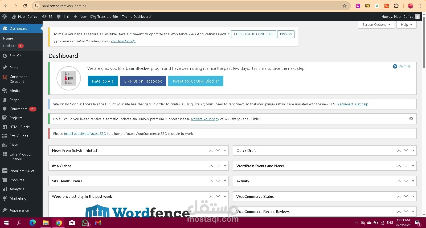Click the Appearance brush icon
This screenshot has width=426, height=228.
(x=5, y=210)
